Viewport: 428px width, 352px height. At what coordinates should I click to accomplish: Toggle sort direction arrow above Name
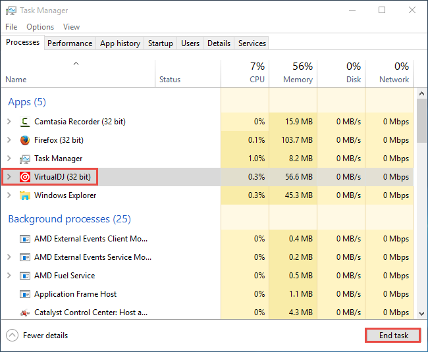76,64
